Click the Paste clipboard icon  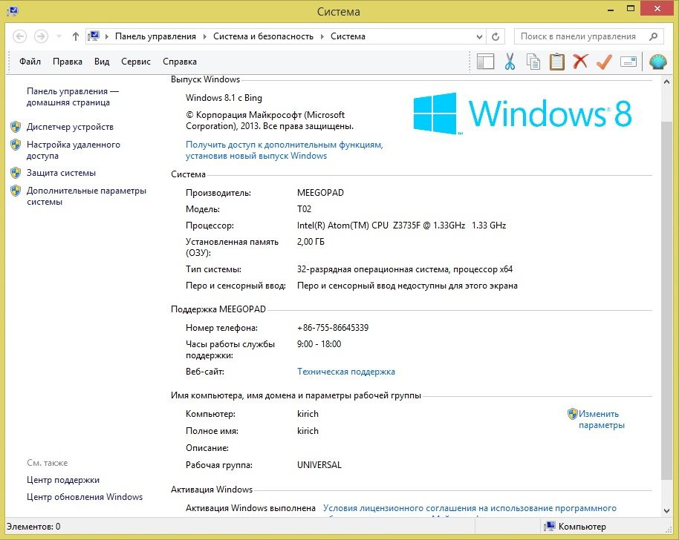(557, 62)
